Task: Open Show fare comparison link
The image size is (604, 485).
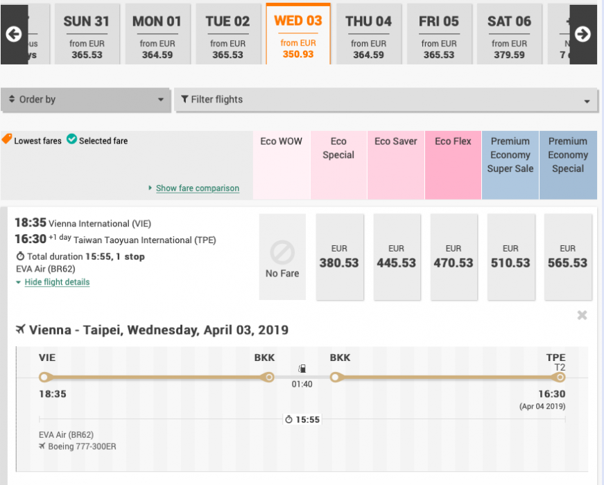Action: [197, 188]
